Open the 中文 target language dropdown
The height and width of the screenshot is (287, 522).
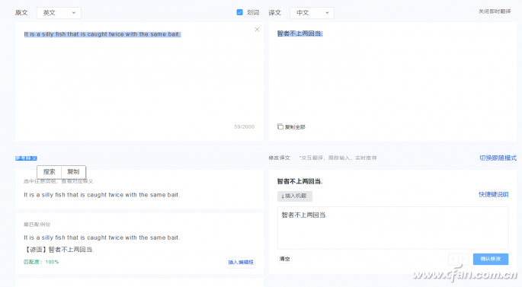[x=312, y=13]
